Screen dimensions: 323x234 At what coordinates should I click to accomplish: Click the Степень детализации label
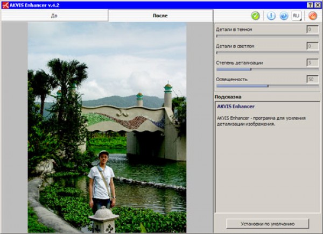click(240, 63)
